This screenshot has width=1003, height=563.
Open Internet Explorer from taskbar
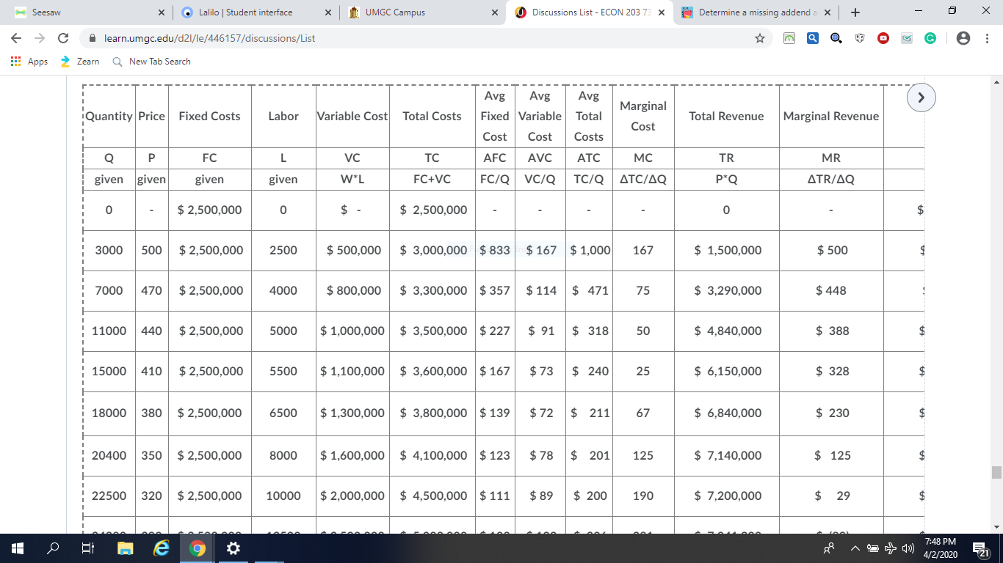point(161,548)
